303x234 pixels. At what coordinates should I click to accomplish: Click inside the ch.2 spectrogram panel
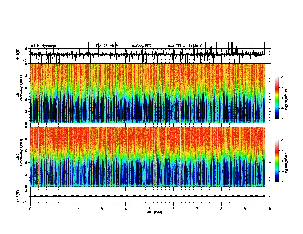pos(148,157)
